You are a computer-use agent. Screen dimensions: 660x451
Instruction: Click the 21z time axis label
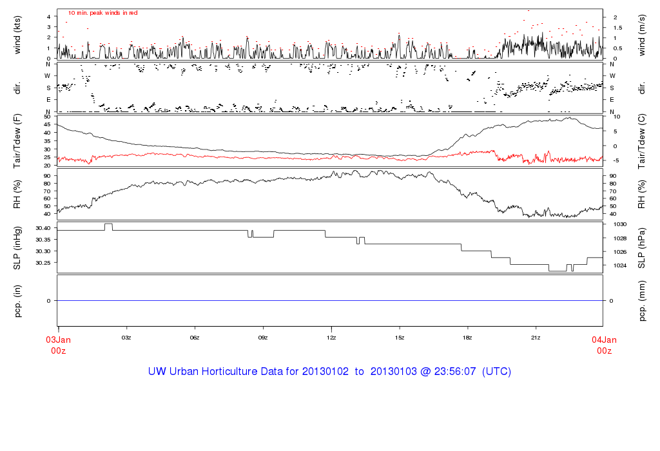(536, 338)
